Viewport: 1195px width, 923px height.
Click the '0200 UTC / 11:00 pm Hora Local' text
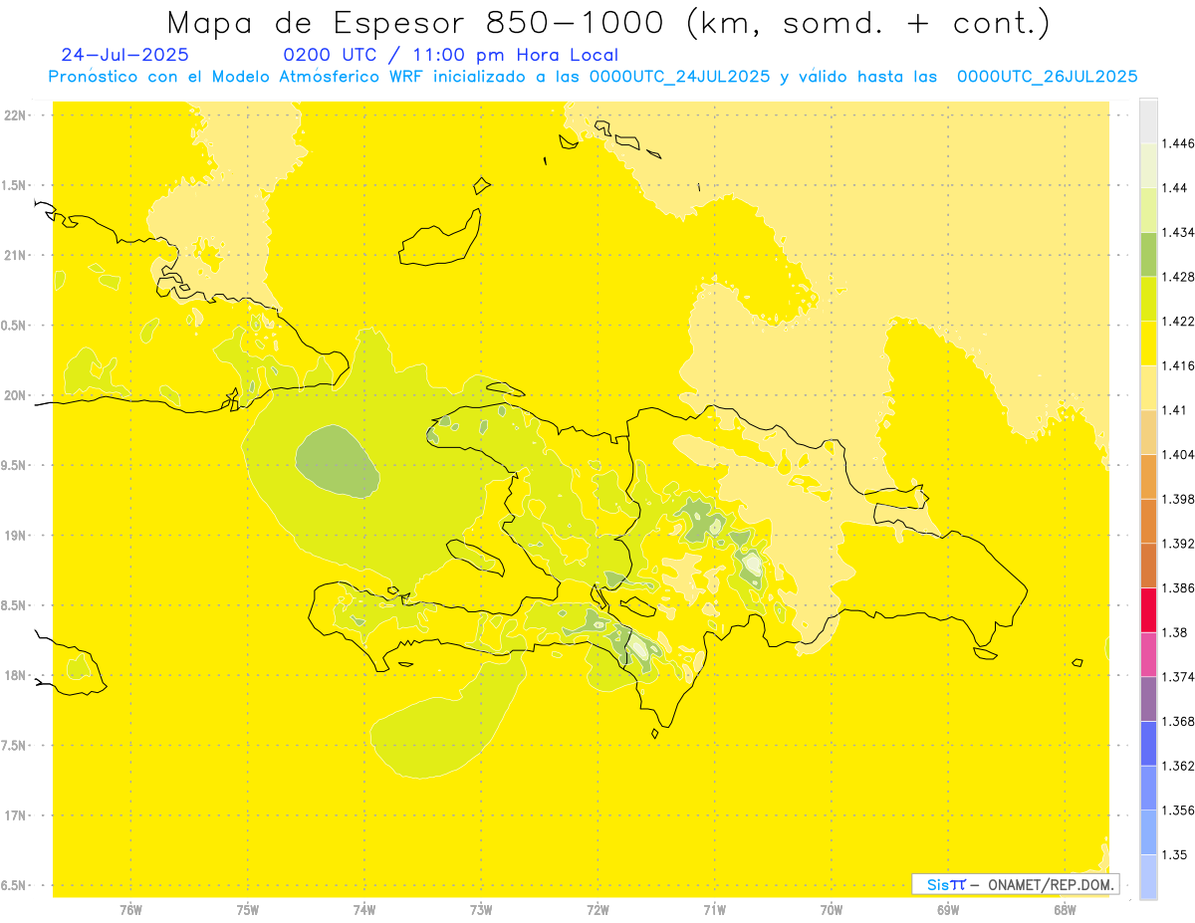(x=451, y=56)
